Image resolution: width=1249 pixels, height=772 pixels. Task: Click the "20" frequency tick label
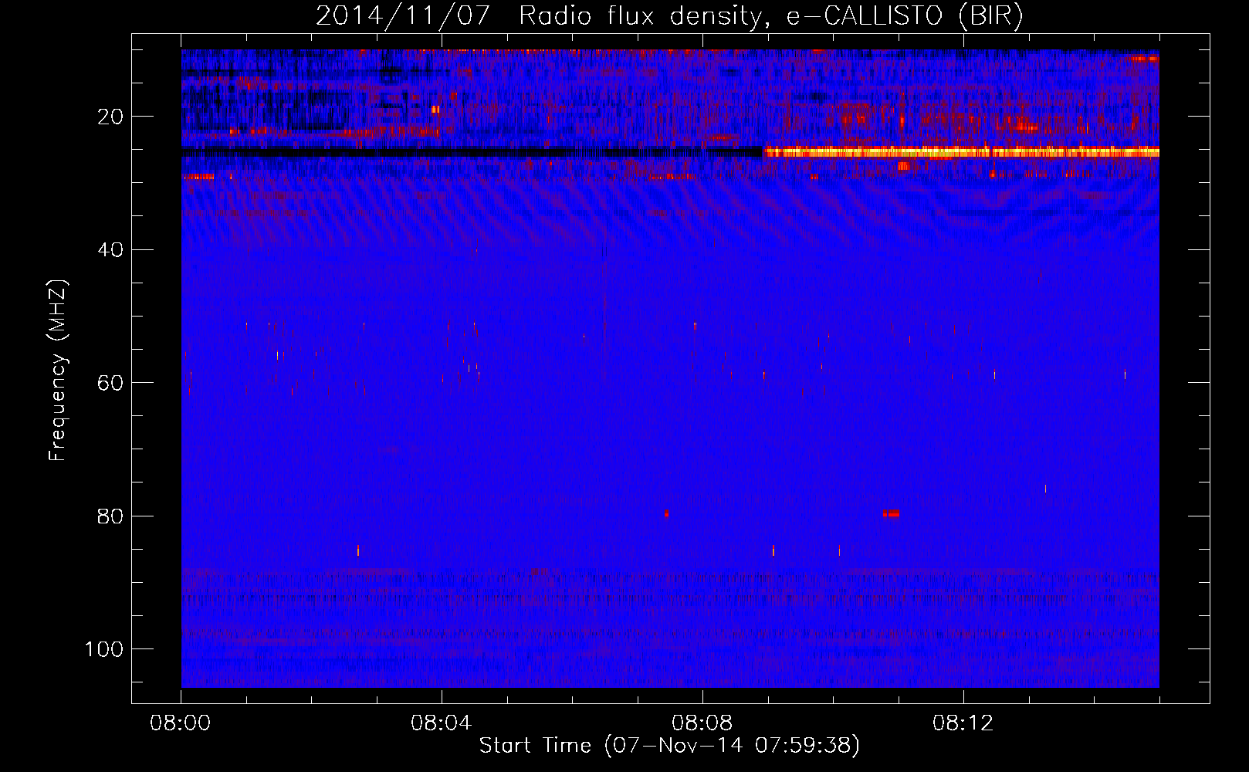coord(111,117)
